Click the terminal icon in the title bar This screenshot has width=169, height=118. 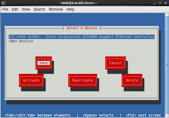point(3,3)
